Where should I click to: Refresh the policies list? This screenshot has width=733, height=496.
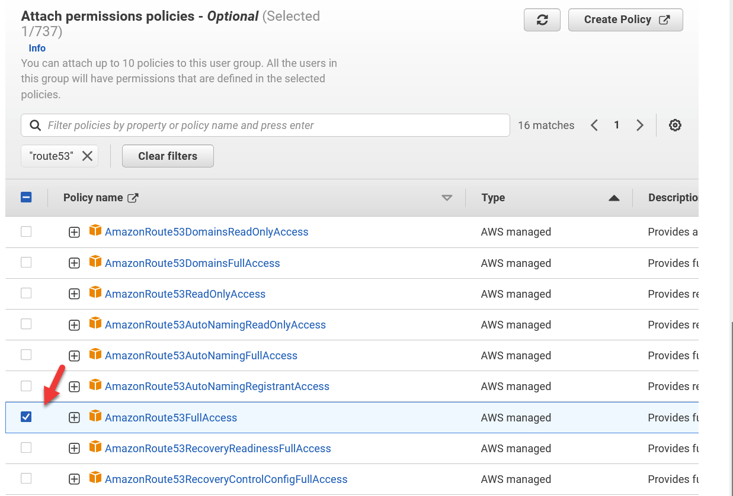tap(542, 20)
